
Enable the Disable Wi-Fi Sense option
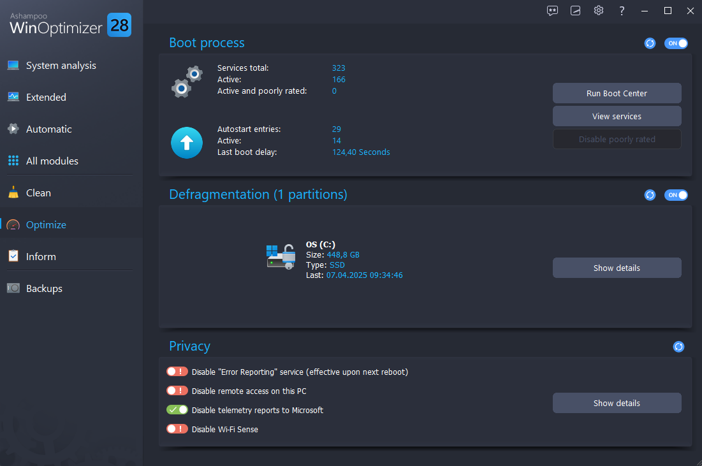(177, 428)
